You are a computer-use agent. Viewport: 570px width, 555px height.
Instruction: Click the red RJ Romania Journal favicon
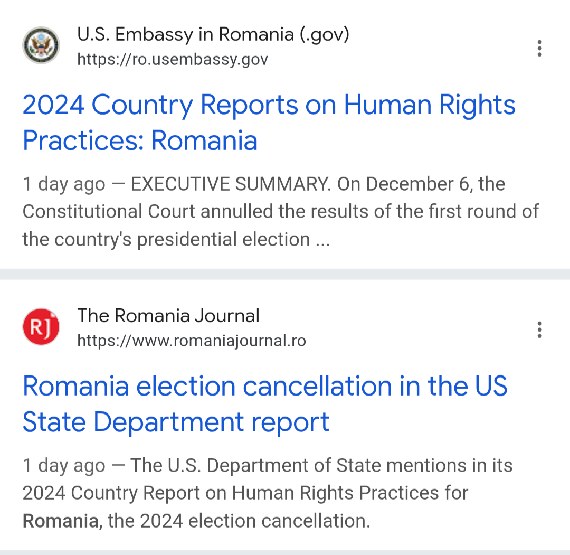pyautogui.click(x=41, y=327)
